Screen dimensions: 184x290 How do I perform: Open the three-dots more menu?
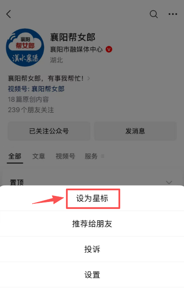173,14
